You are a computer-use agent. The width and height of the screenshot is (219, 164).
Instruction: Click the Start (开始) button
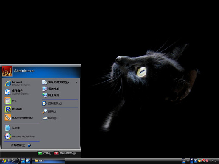click(x=9, y=161)
